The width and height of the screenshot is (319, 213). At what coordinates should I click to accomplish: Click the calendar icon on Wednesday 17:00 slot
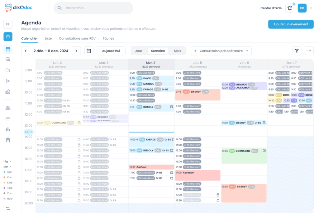[172, 173]
